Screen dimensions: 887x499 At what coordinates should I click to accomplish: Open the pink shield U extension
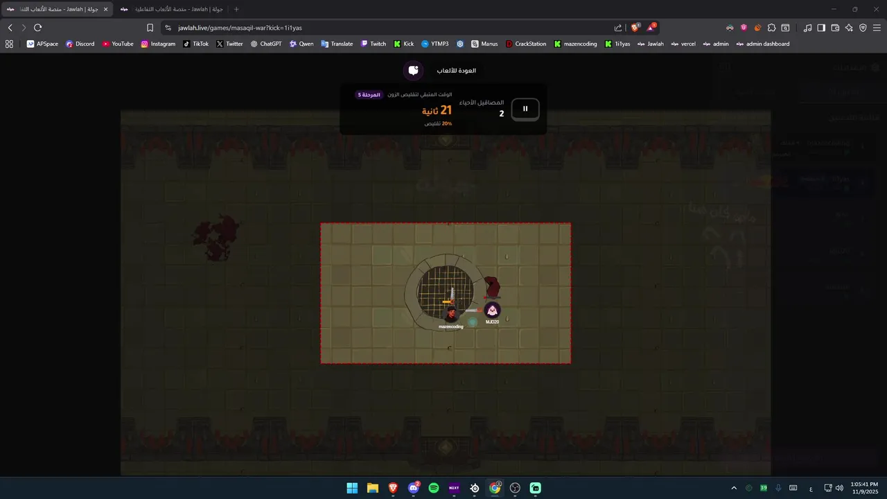(744, 28)
